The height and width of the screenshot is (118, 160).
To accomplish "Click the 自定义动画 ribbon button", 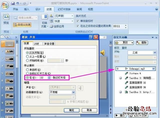I will pyautogui.click(x=22, y=25).
